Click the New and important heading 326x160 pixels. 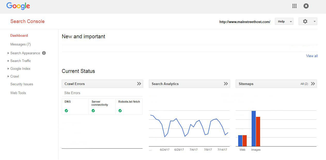point(83,36)
